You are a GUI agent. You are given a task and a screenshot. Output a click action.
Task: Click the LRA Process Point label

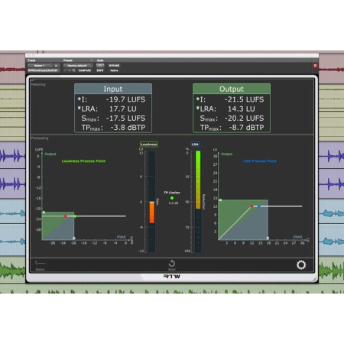[260, 161]
